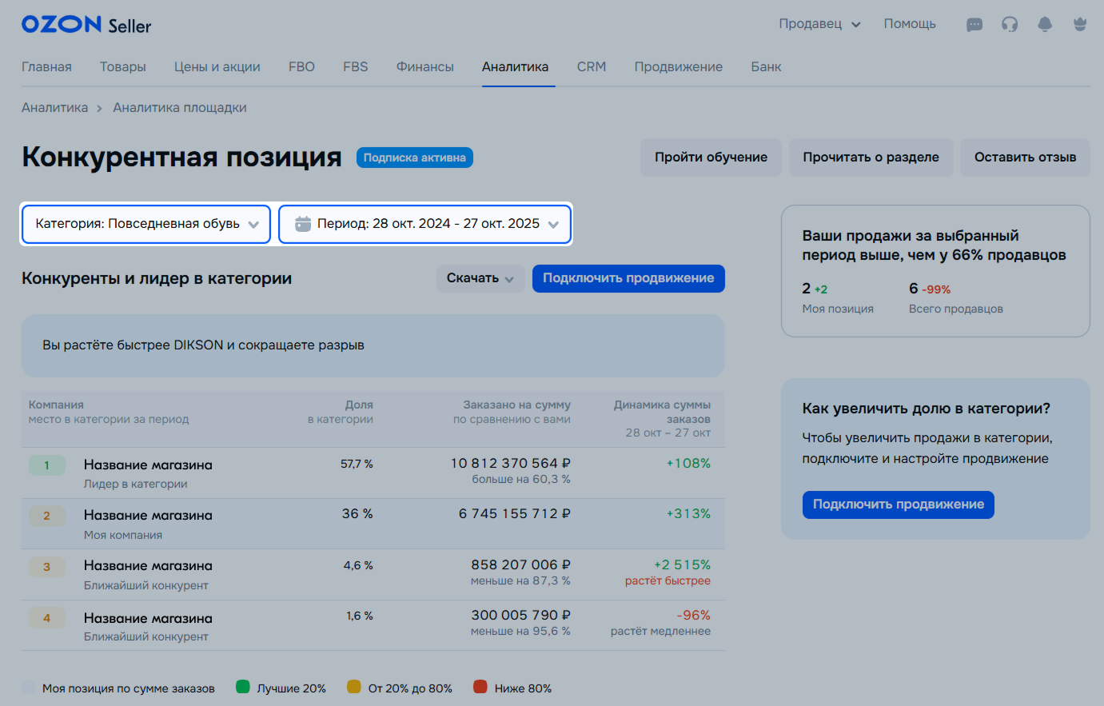
Task: Open the 'Период' date range dropdown
Action: [425, 224]
